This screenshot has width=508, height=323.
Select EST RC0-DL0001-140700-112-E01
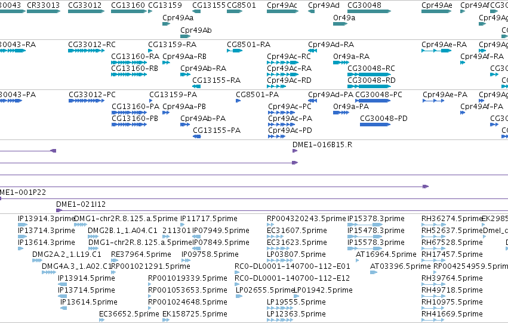coord(236,272)
